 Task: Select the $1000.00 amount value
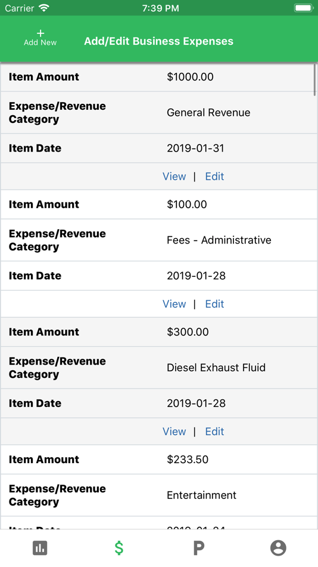point(190,76)
